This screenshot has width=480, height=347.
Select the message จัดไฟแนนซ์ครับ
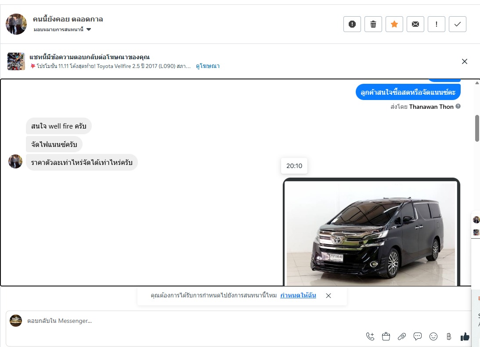point(54,144)
